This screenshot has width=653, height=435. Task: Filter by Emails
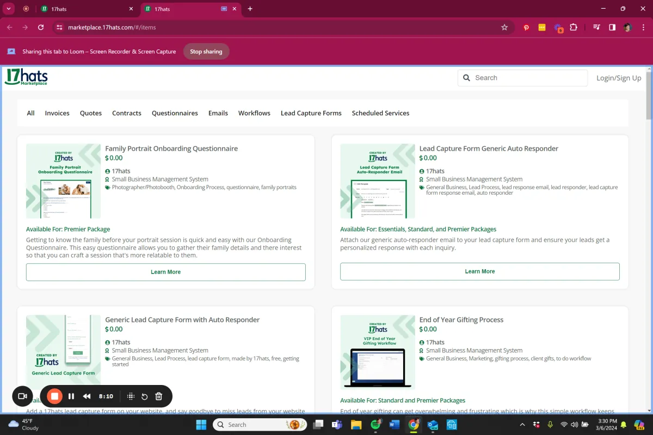tap(218, 113)
